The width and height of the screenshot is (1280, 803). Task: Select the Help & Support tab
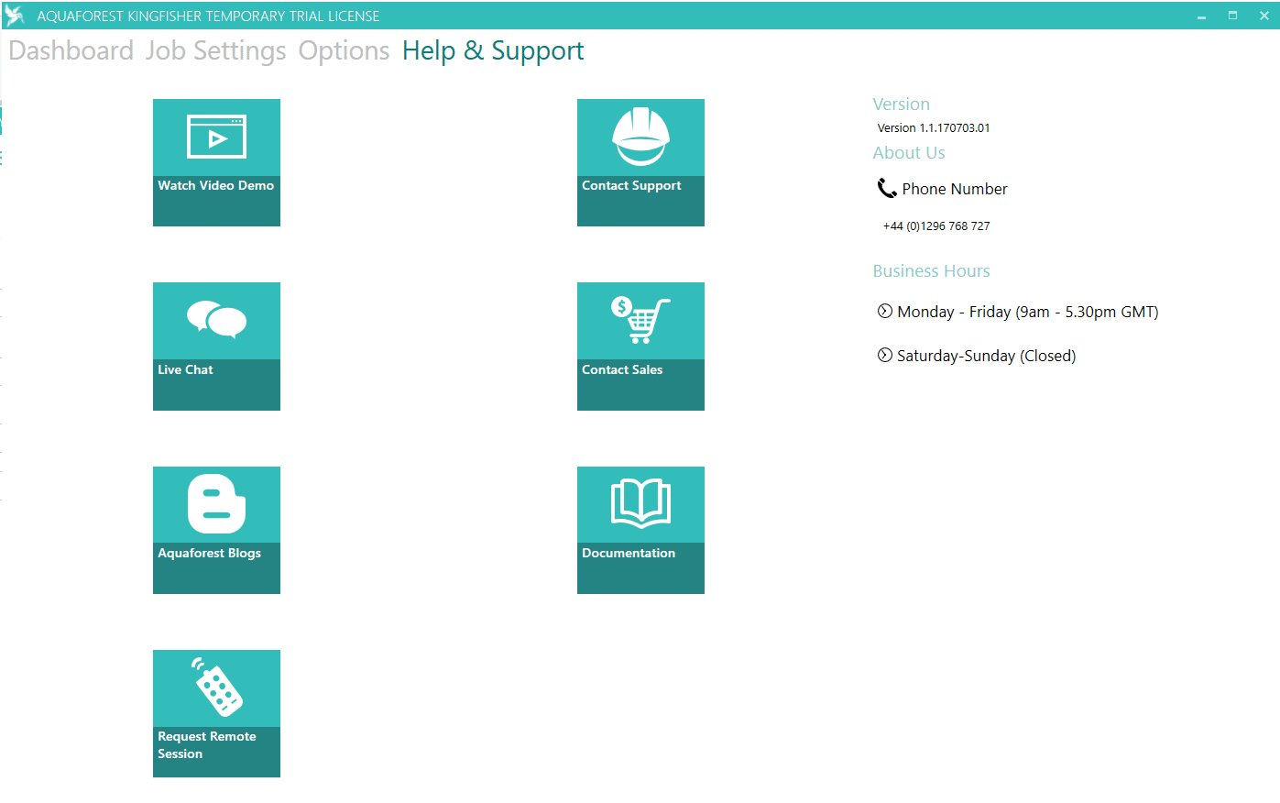(493, 51)
